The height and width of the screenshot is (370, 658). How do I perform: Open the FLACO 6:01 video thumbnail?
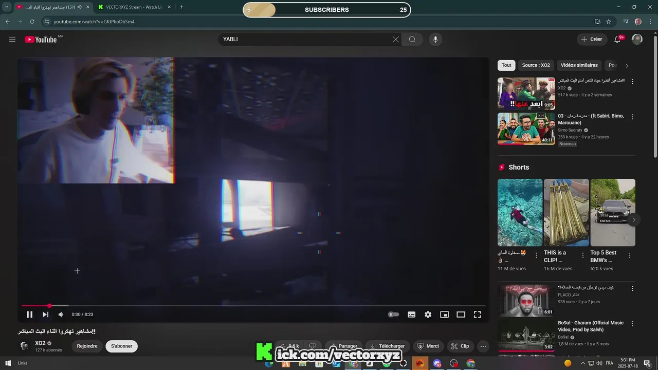coord(526,301)
